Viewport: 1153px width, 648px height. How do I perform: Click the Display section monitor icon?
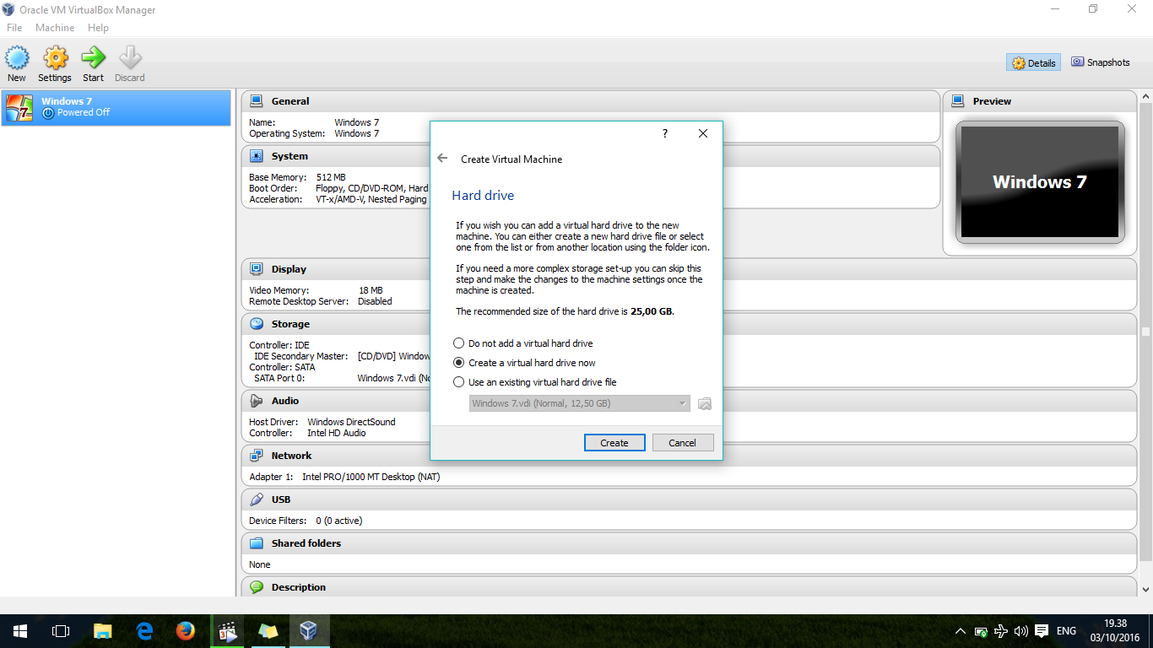coord(257,269)
